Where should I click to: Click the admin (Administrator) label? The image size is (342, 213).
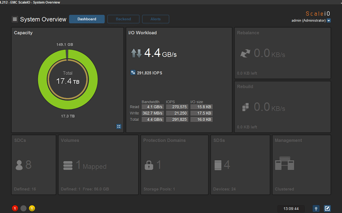(x=308, y=21)
